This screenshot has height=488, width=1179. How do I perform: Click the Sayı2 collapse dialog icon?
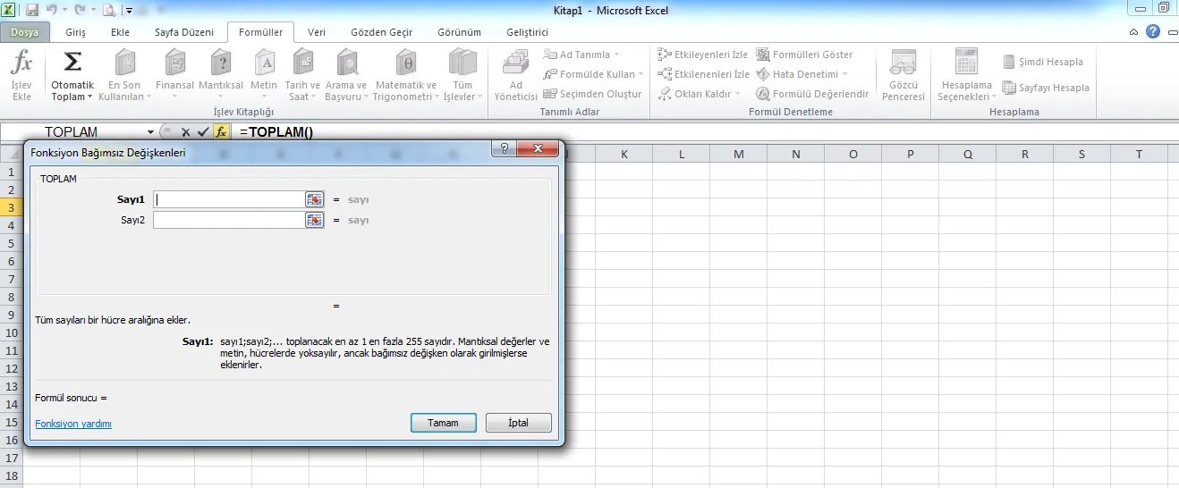314,220
